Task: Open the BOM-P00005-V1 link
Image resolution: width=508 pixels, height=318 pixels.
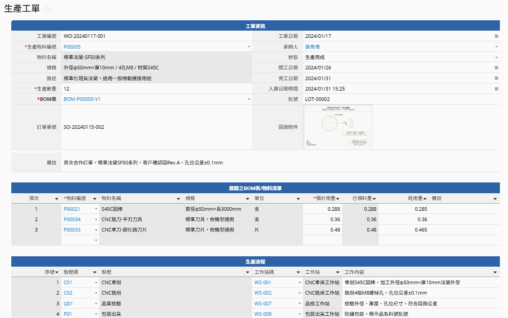Action: tap(82, 99)
